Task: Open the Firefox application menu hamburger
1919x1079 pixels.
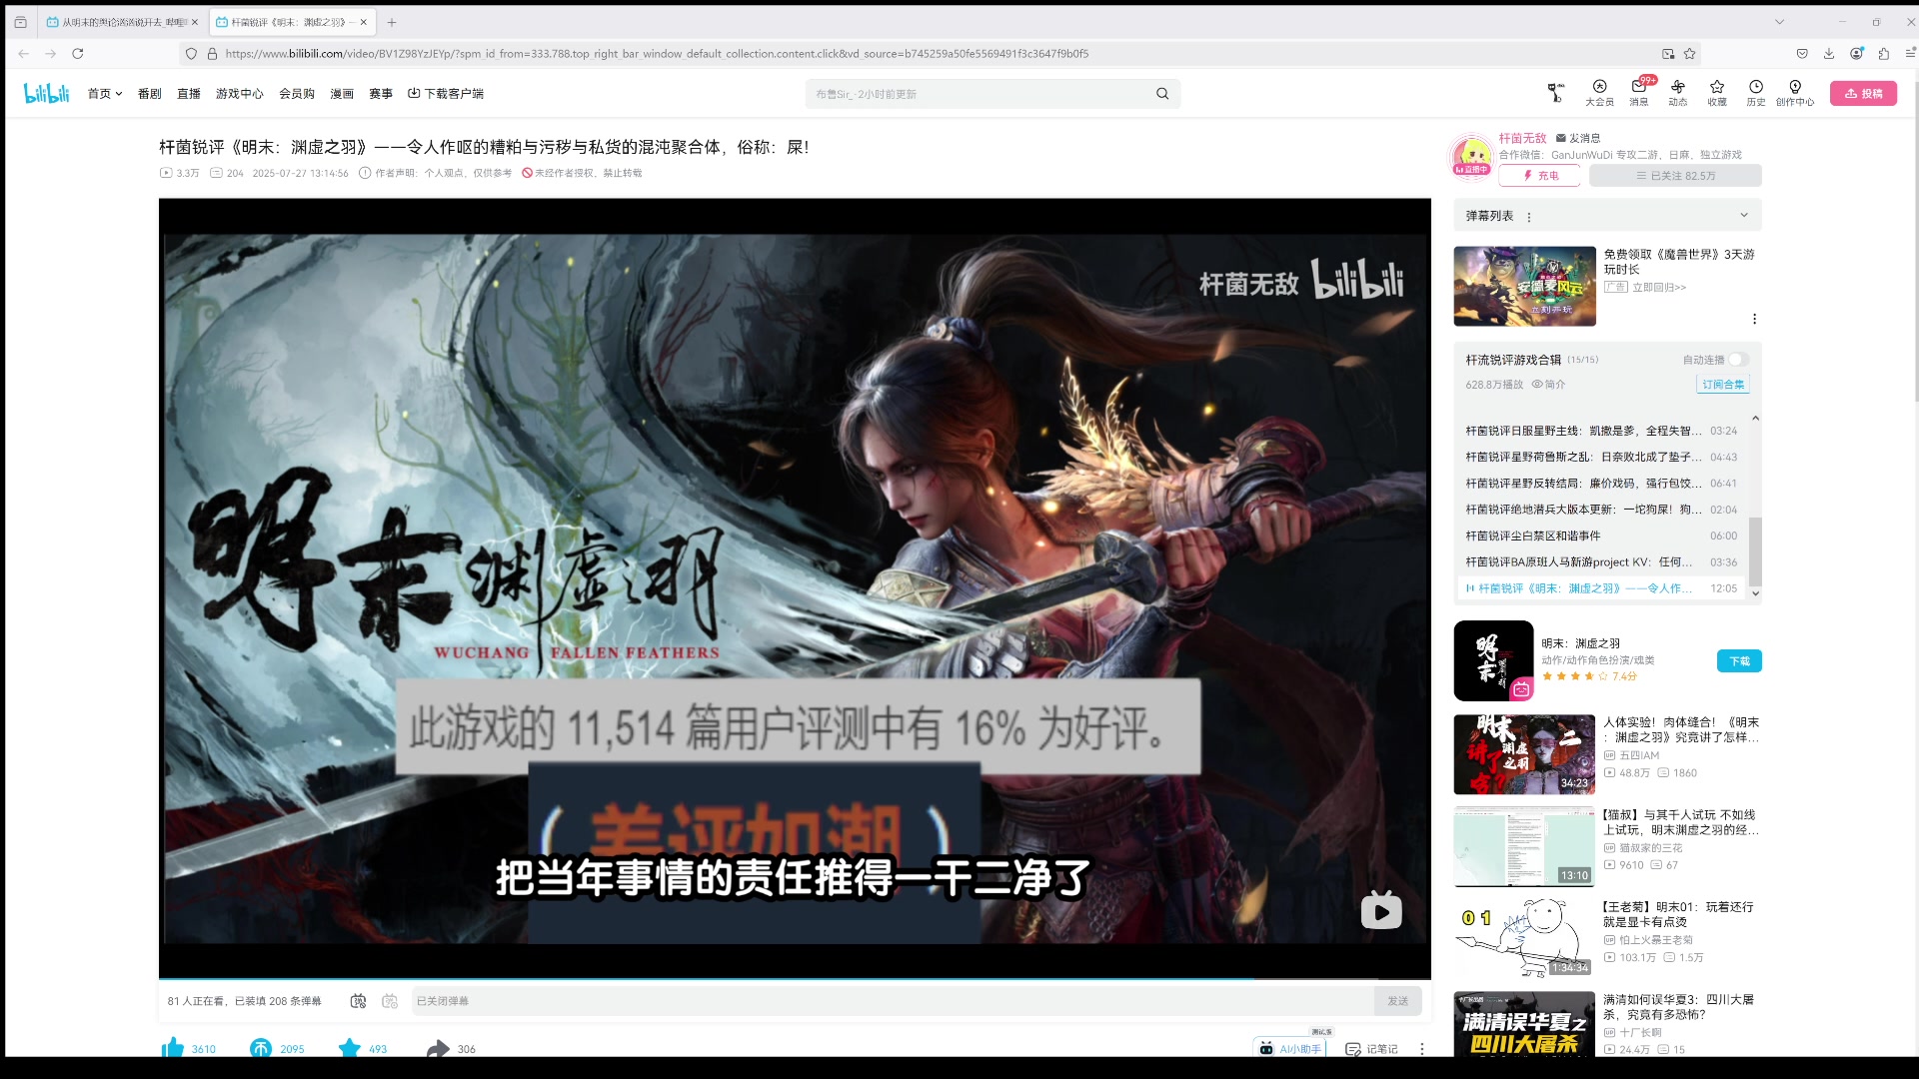Action: (1910, 54)
